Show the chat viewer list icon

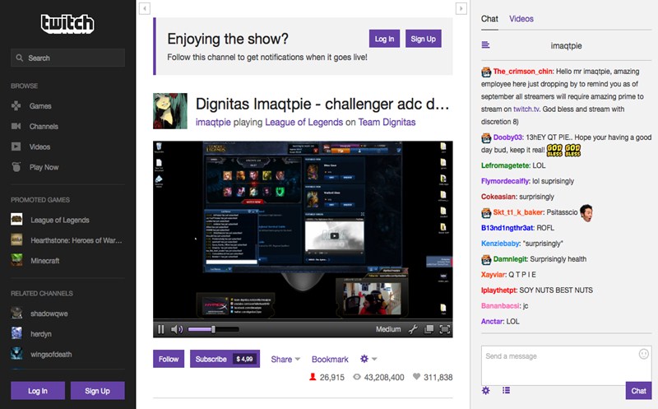pyautogui.click(x=506, y=391)
